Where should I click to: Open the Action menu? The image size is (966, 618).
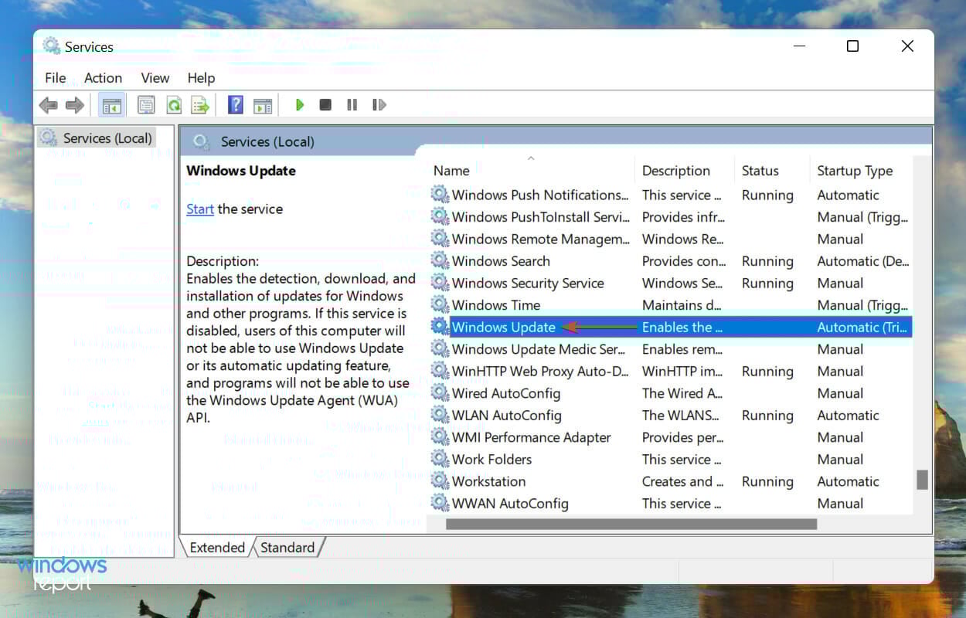click(103, 77)
